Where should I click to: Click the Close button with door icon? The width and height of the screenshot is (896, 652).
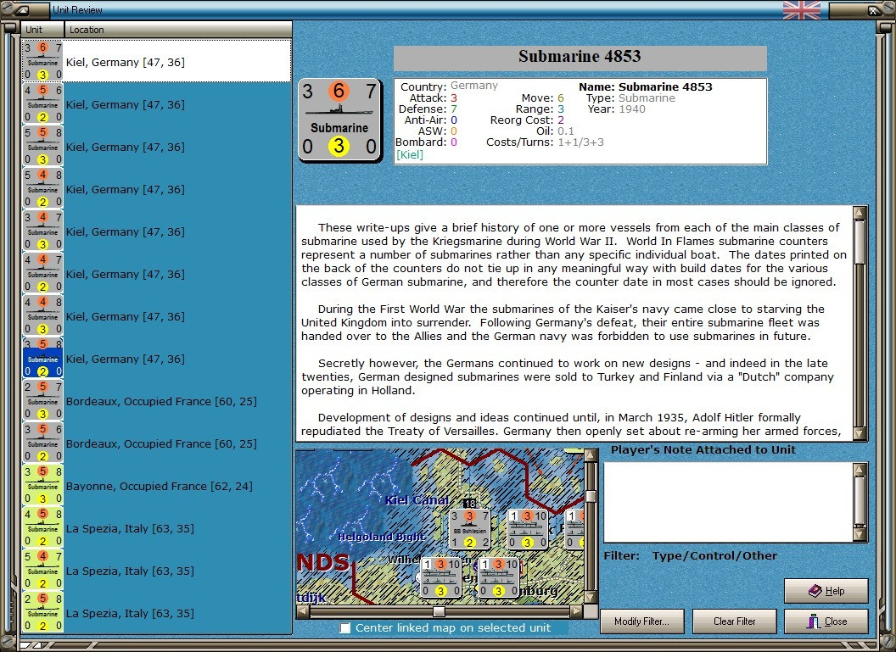(x=826, y=621)
